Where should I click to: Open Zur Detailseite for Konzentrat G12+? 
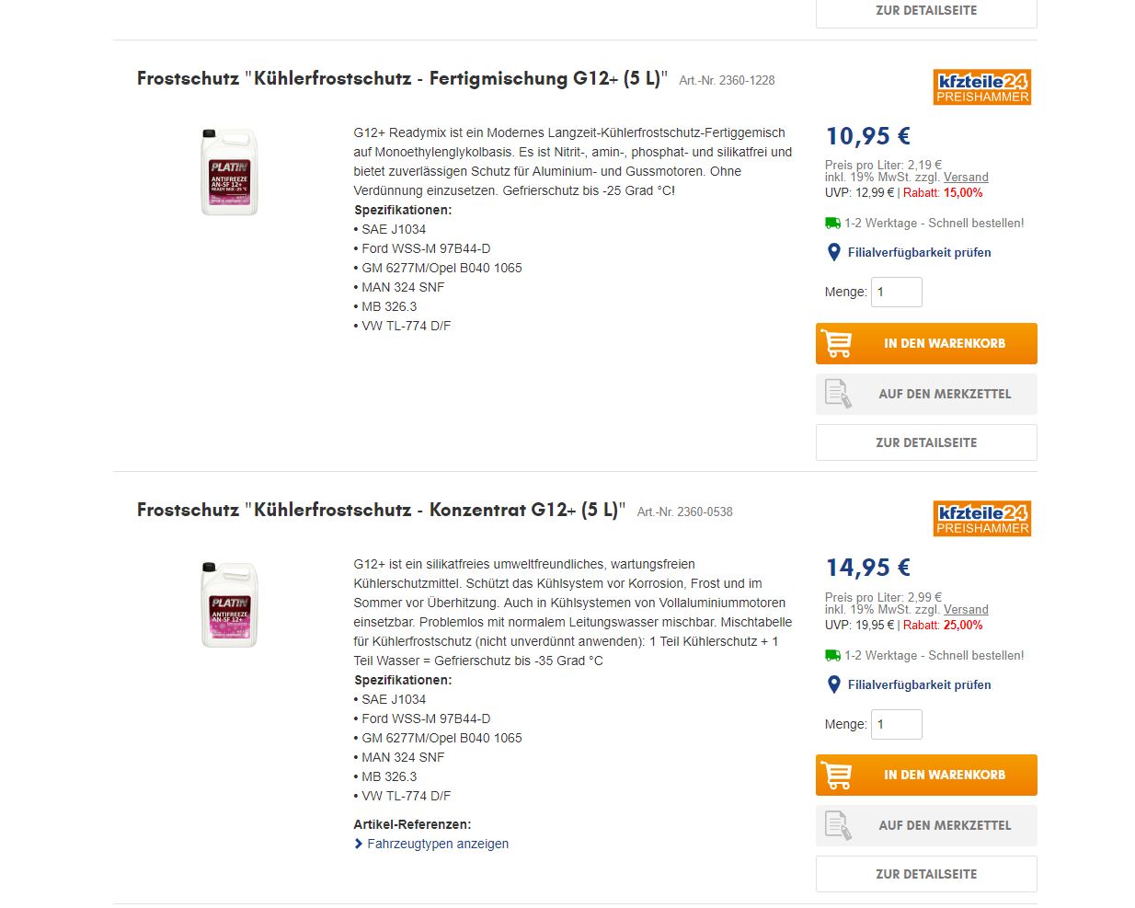pos(926,874)
